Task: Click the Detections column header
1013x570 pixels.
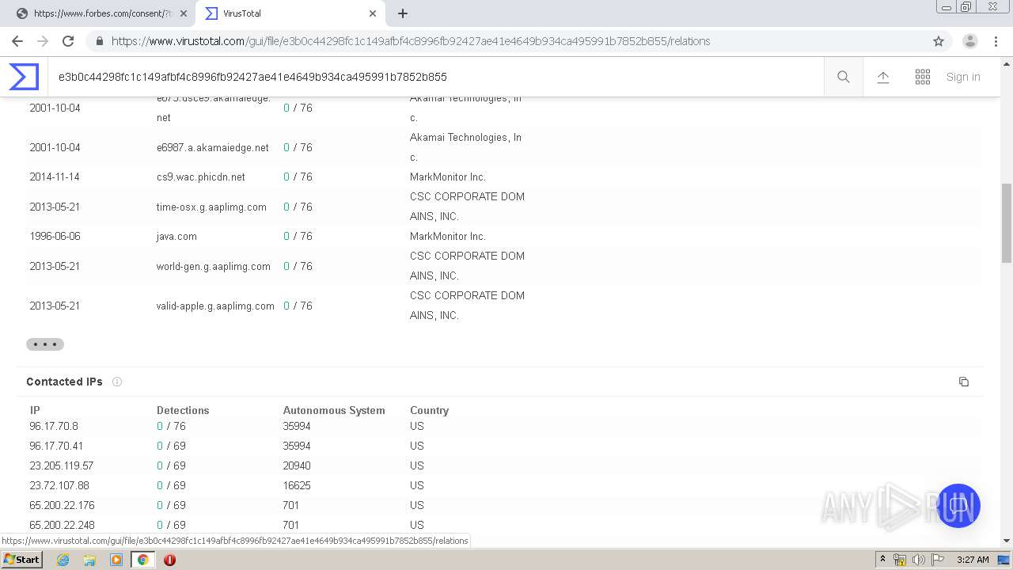Action: coord(183,410)
